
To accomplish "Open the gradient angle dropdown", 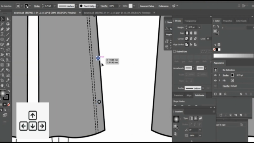I will pos(200,130).
